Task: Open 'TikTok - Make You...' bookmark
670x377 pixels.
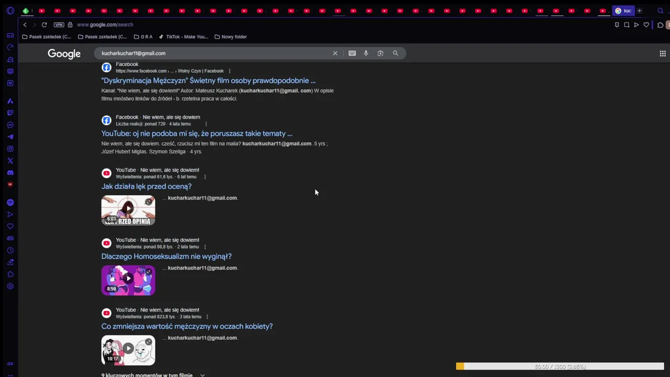Action: click(183, 37)
